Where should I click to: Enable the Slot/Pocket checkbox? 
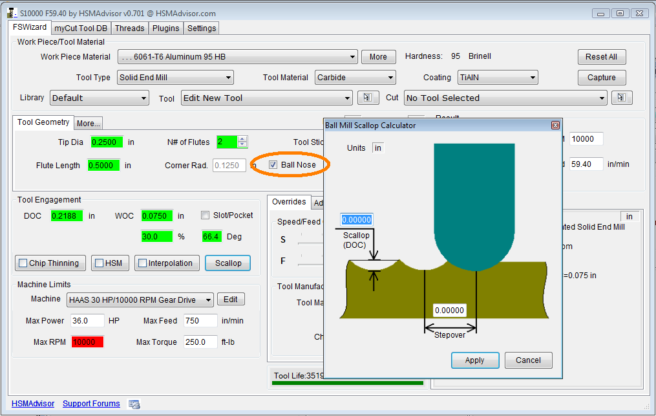click(x=206, y=215)
